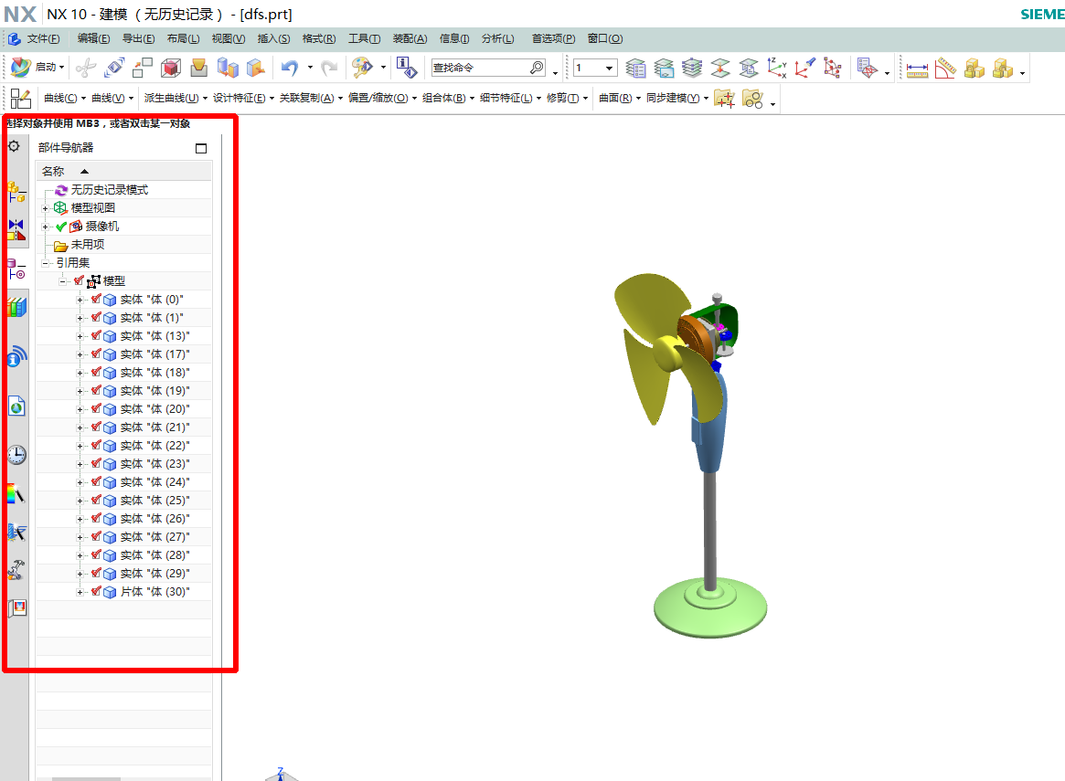Click the 名称 column header
Screen dimensions: 1065x781
tap(123, 171)
